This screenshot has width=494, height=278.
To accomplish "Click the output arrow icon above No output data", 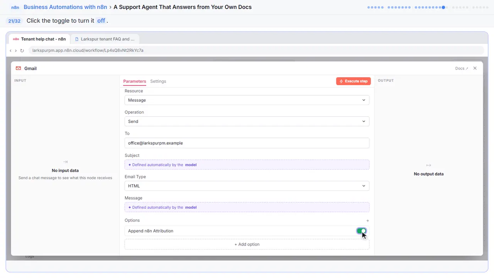I will 428,165.
